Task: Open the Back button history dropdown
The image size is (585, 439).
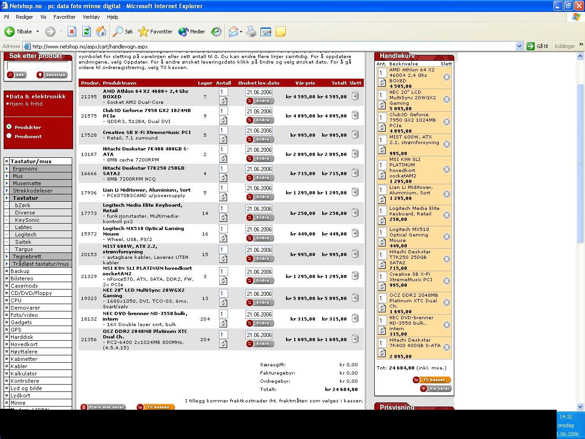Action: 37,32
